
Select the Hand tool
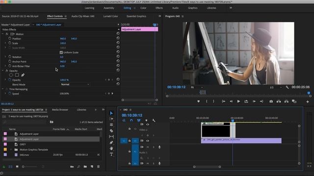coord(111,149)
